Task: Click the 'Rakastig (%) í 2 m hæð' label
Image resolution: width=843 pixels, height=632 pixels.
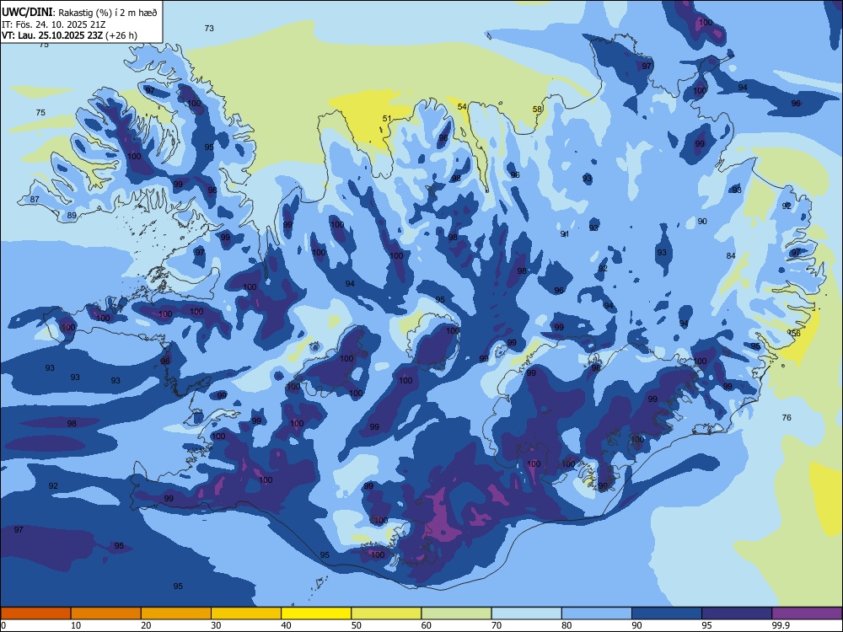Action: click(x=108, y=13)
